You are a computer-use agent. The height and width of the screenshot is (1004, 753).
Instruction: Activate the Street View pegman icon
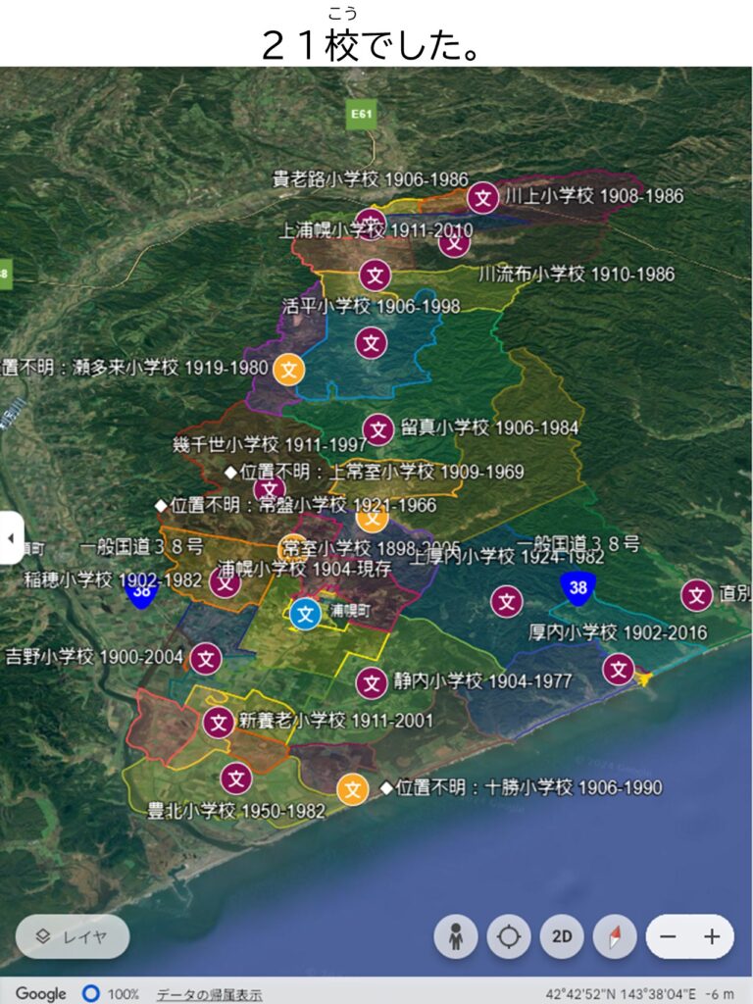(x=456, y=937)
